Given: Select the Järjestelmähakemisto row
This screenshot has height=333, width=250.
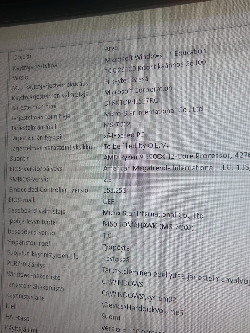Looking at the screenshot, I should pyautogui.click(x=35, y=287).
